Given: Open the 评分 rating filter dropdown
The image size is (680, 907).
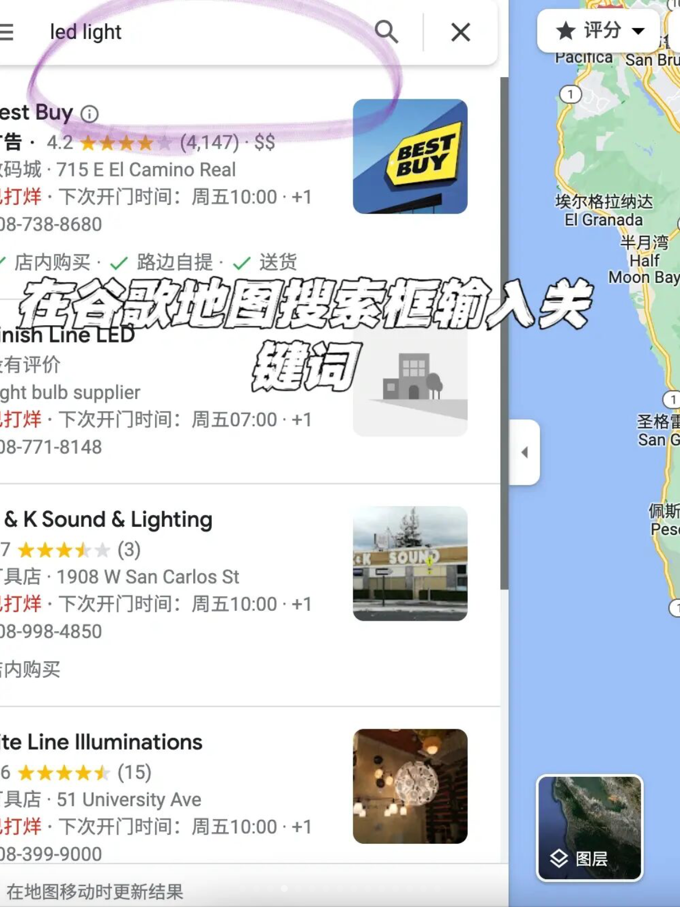Looking at the screenshot, I should pyautogui.click(x=599, y=30).
